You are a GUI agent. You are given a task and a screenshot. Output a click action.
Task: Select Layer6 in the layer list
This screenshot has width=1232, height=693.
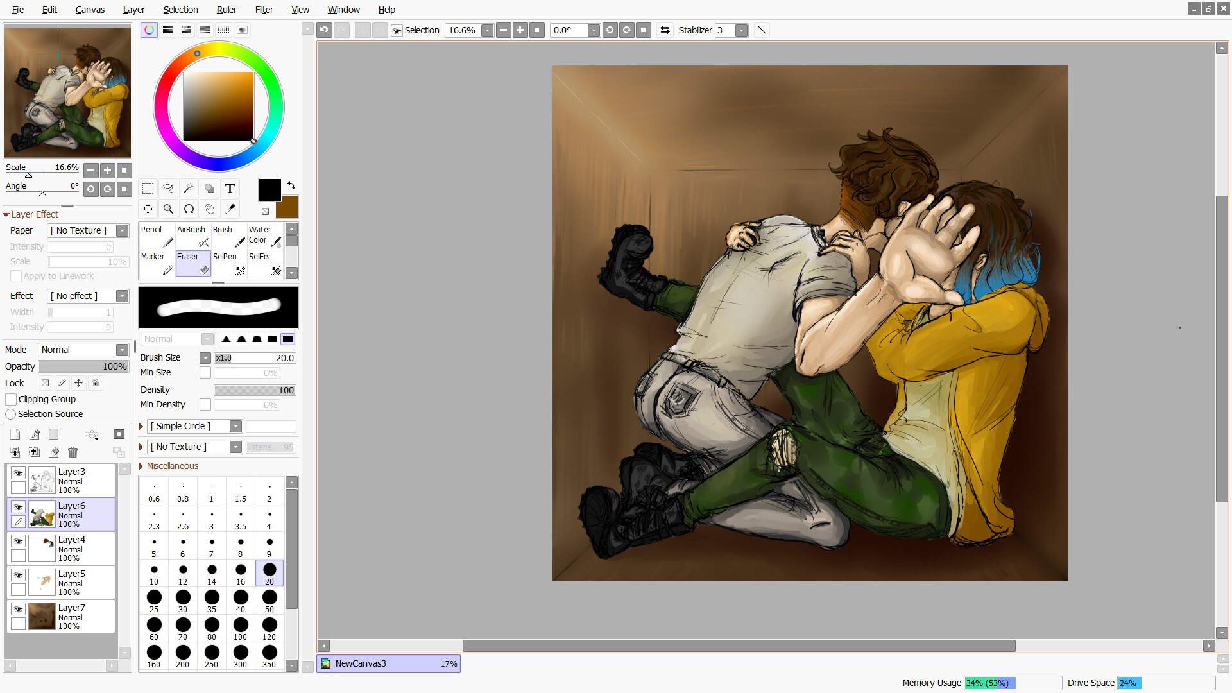[62, 515]
